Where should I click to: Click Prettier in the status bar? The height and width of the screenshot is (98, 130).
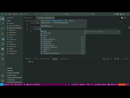(x=122, y=84)
